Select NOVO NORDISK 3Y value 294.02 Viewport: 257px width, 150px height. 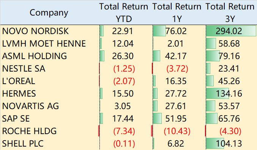click(229, 31)
